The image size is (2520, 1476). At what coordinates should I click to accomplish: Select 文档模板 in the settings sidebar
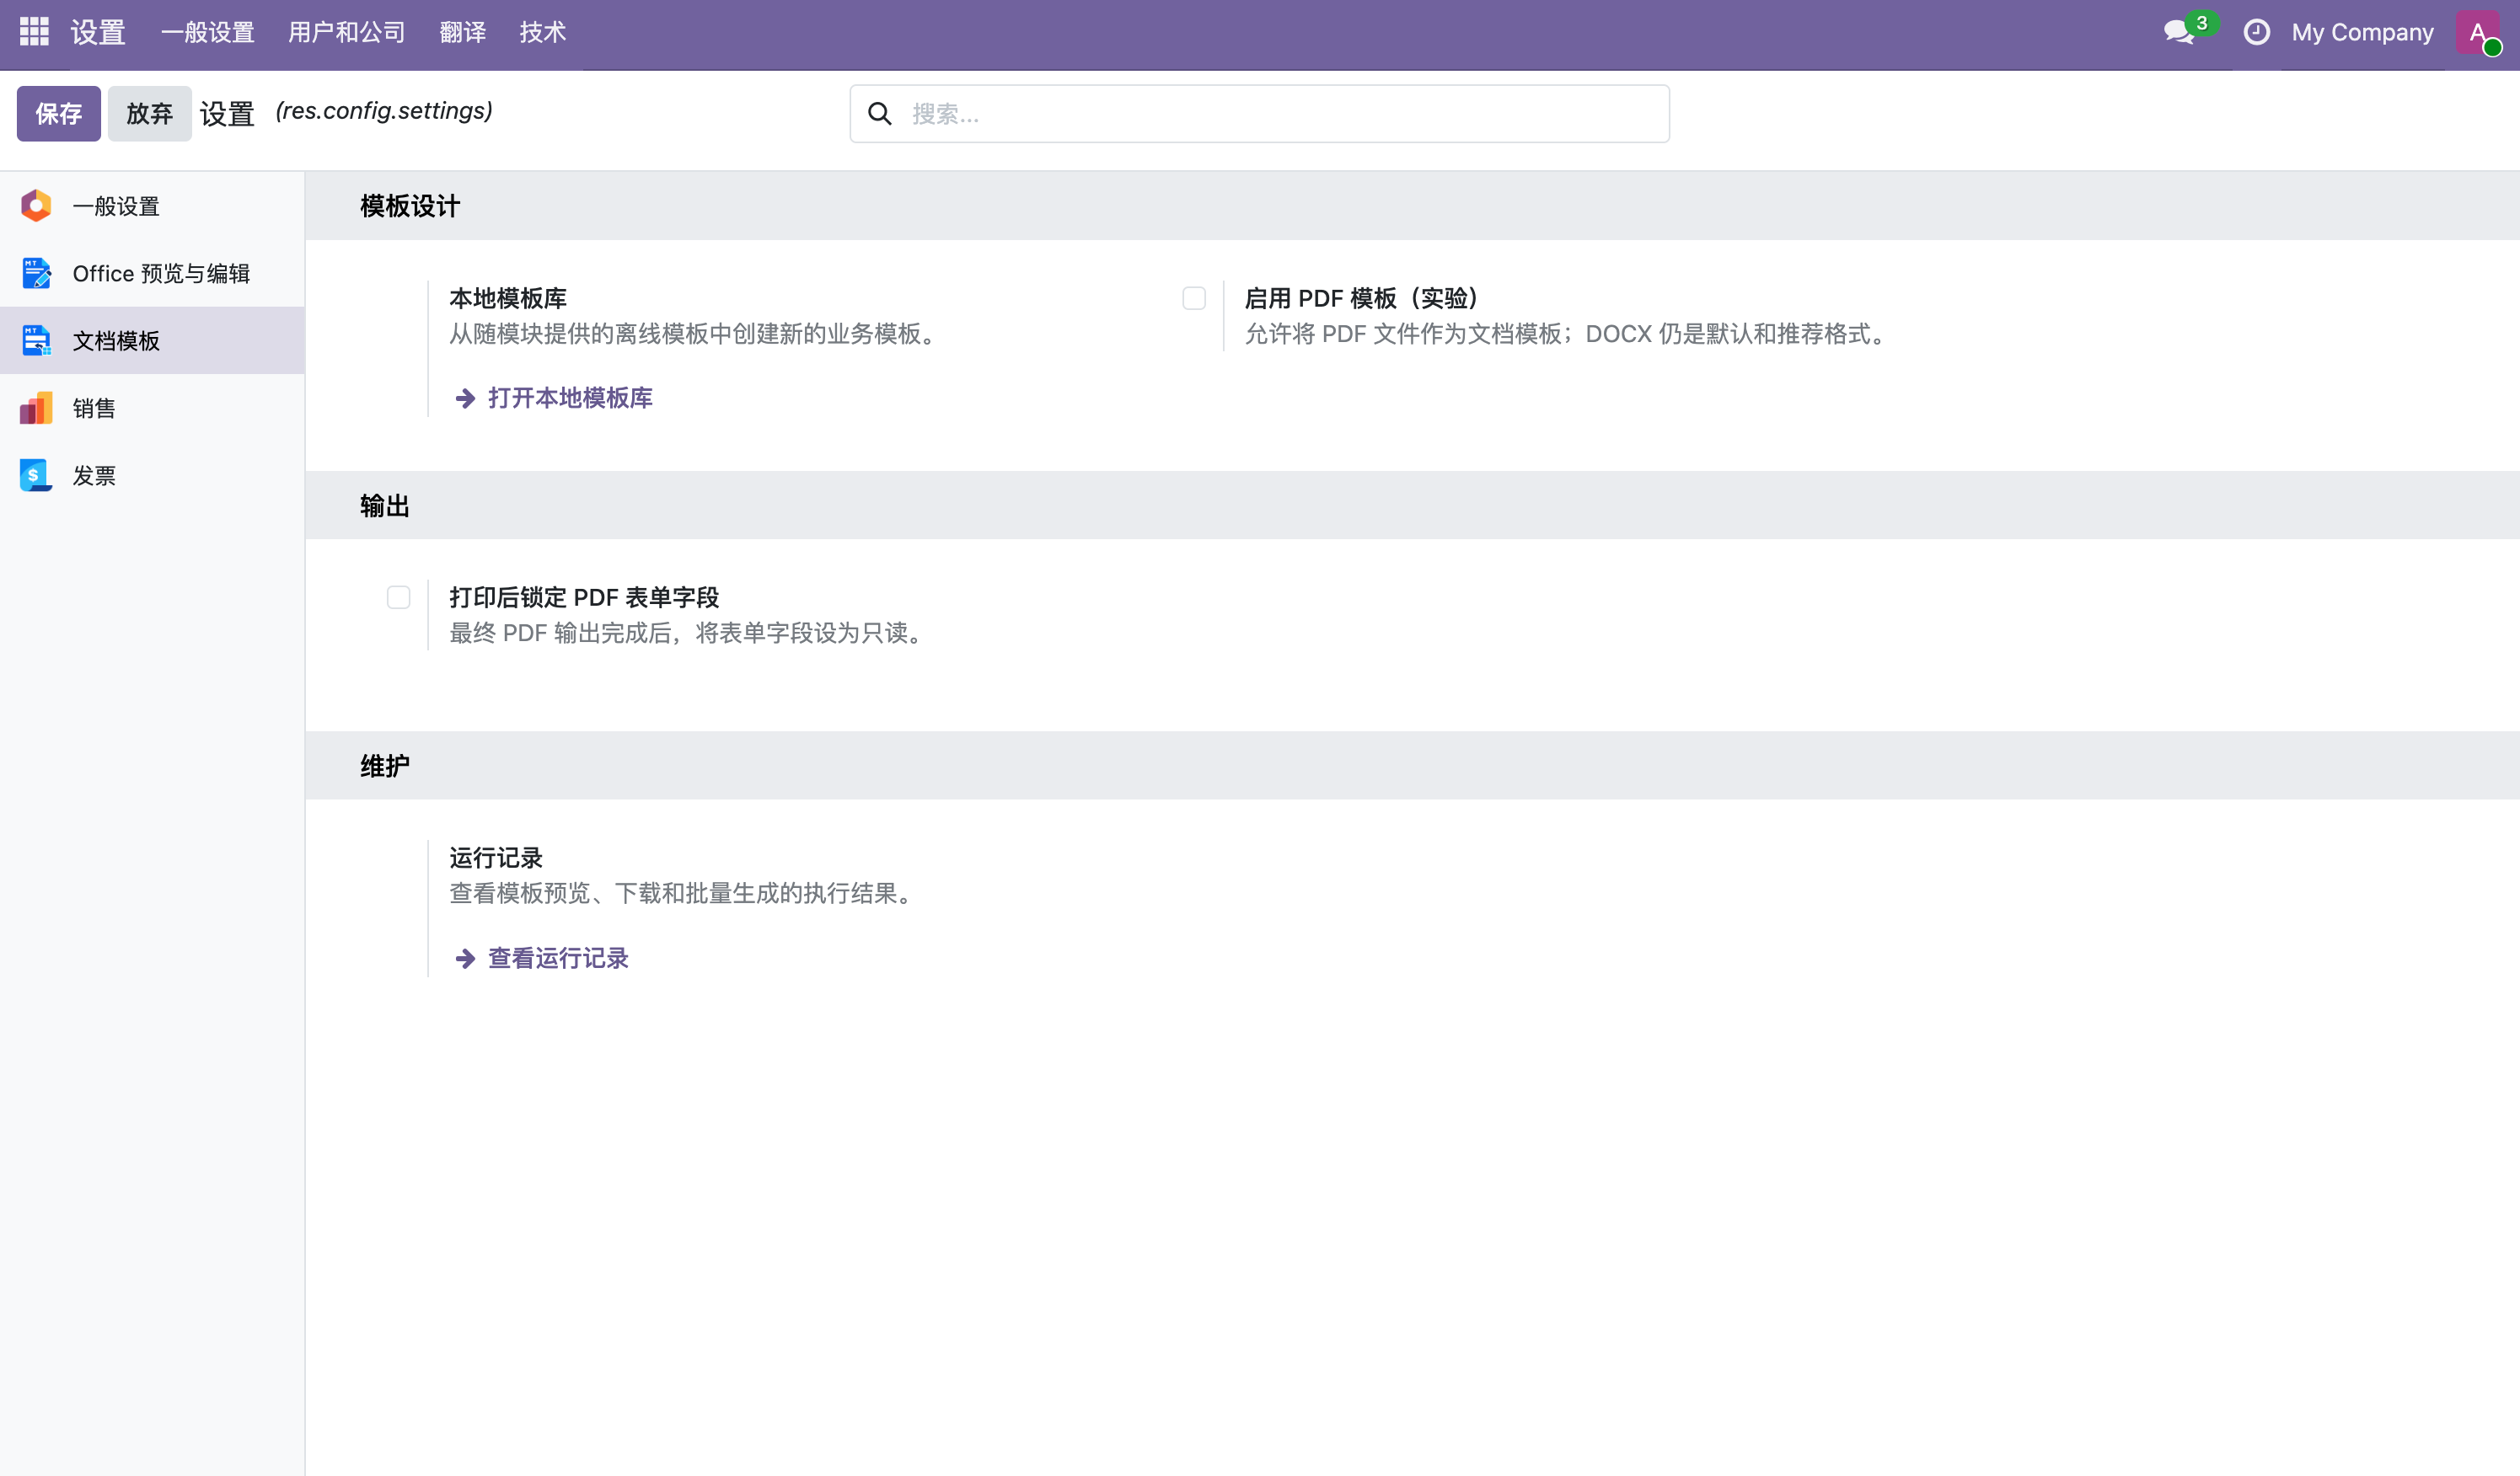(x=152, y=340)
